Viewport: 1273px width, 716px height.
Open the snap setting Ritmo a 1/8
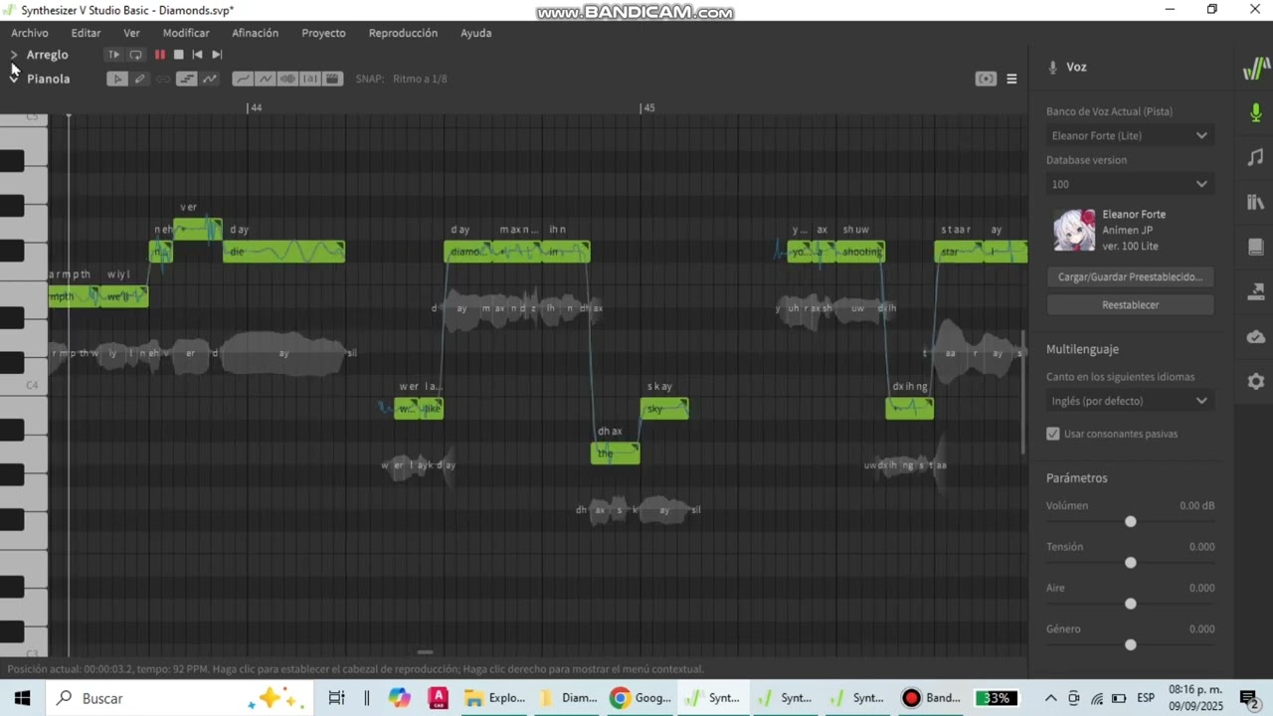(420, 79)
